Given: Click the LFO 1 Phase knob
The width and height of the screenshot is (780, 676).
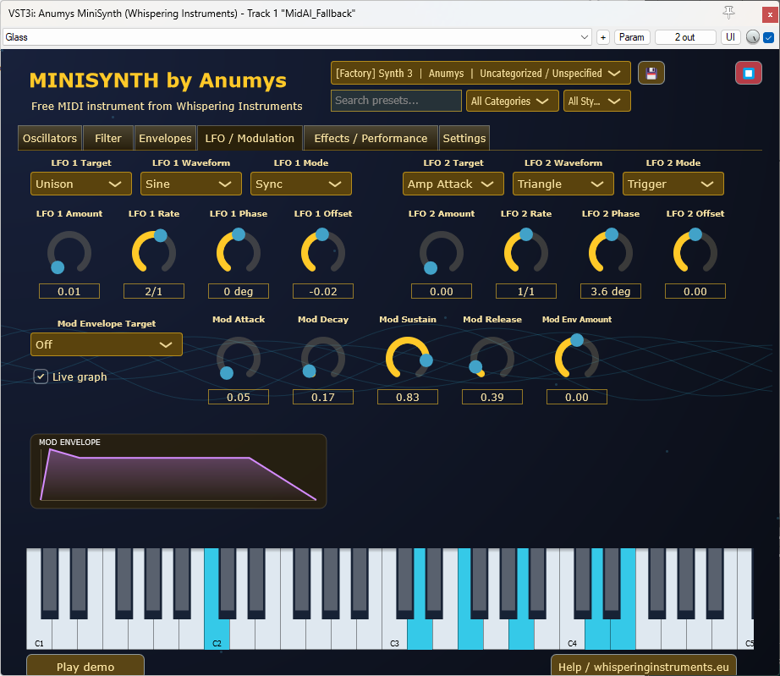Looking at the screenshot, I should [x=239, y=251].
